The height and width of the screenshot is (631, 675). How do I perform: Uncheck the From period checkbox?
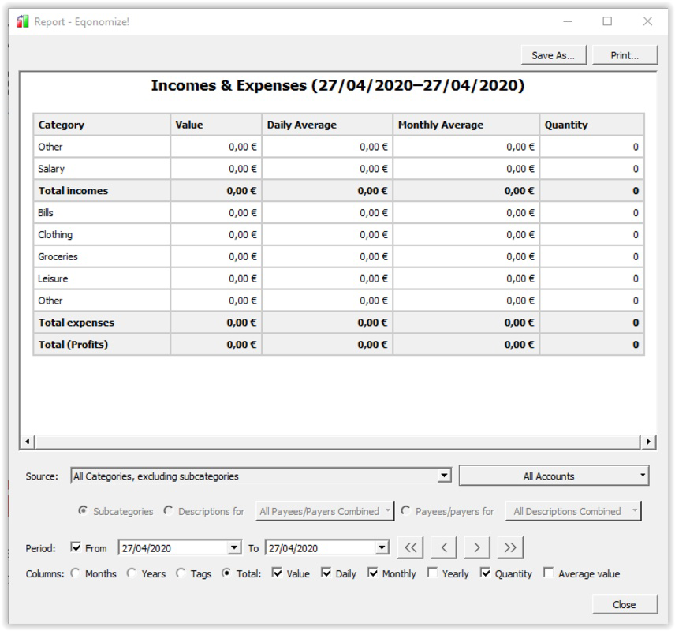(76, 547)
